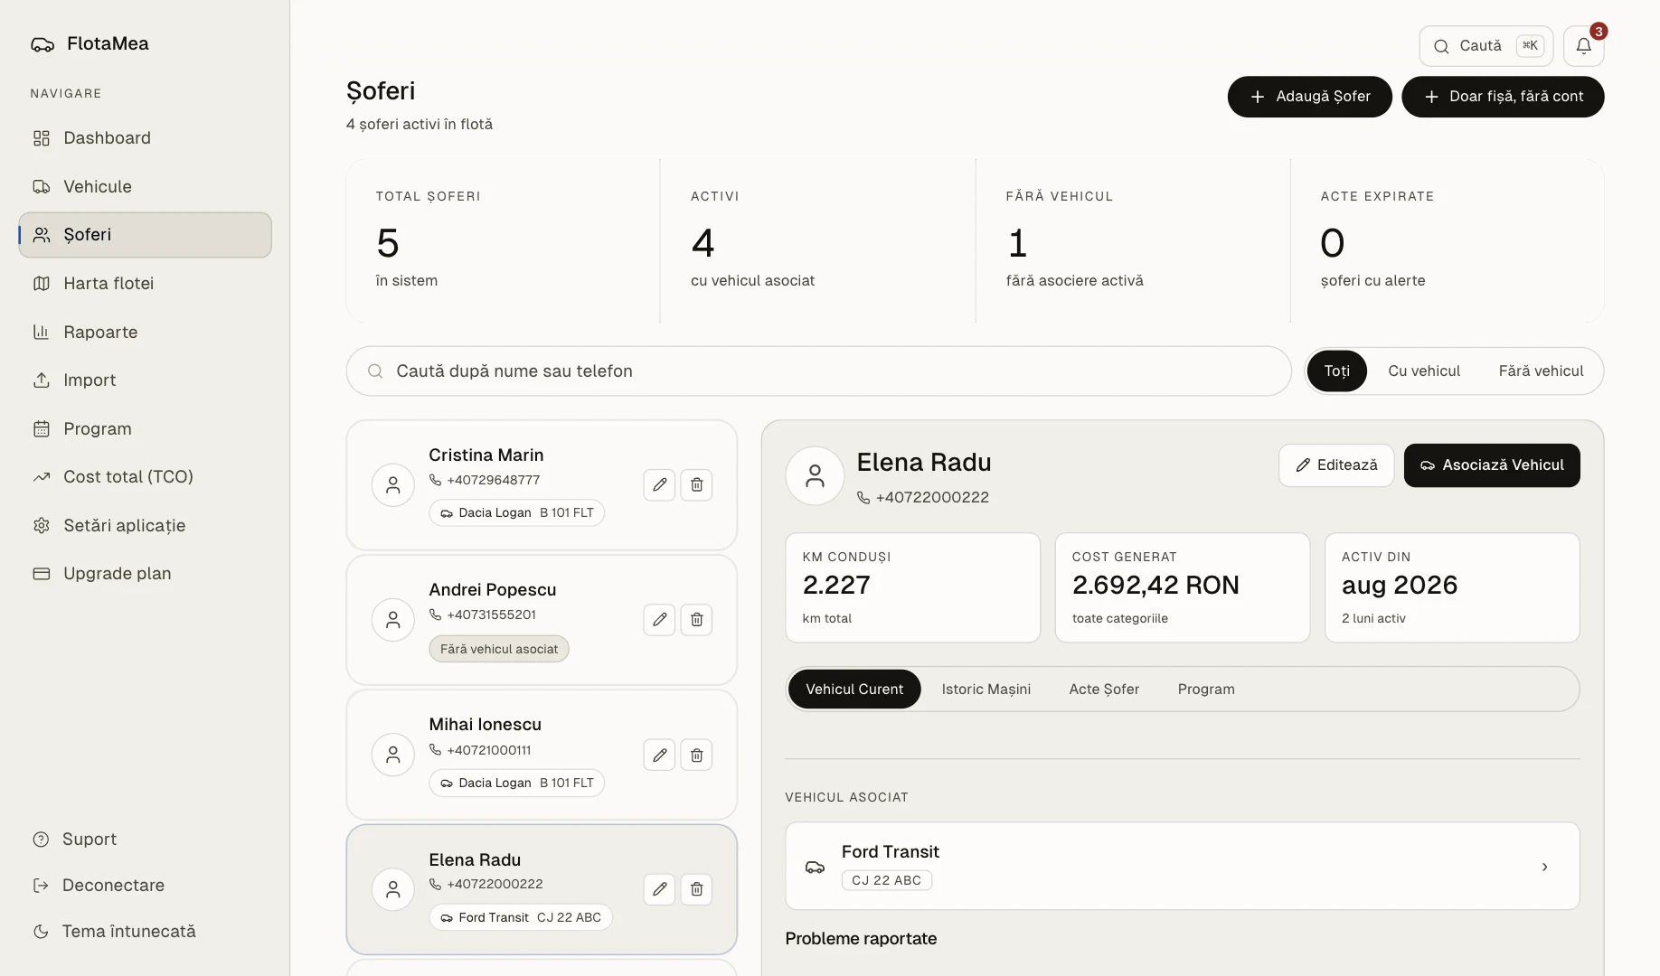Open the top Caută search box
Viewport: 1660px width, 976px height.
[x=1486, y=46]
